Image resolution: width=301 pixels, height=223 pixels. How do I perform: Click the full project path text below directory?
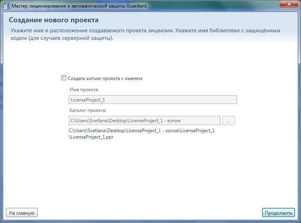tap(142, 131)
